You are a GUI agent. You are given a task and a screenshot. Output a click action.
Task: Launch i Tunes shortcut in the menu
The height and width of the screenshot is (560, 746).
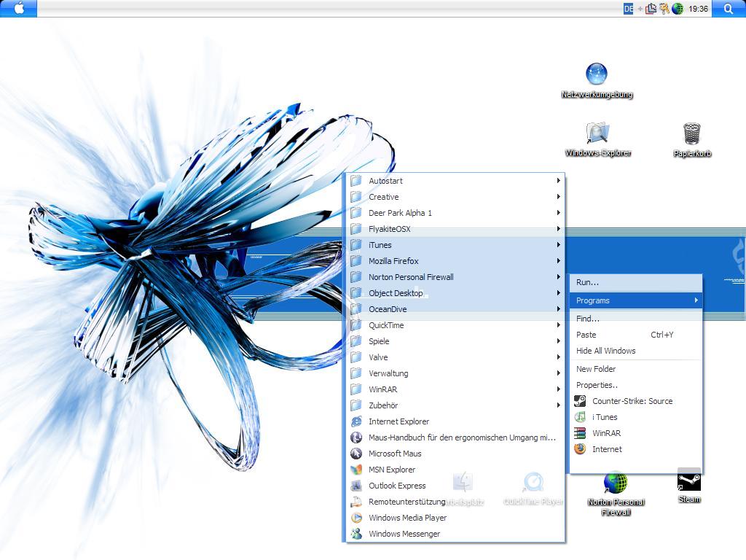[635, 417]
